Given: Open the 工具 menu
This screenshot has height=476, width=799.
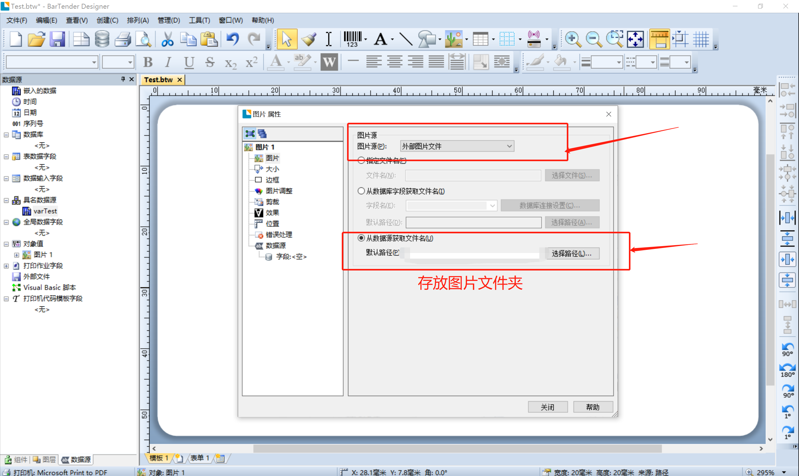Looking at the screenshot, I should (199, 20).
